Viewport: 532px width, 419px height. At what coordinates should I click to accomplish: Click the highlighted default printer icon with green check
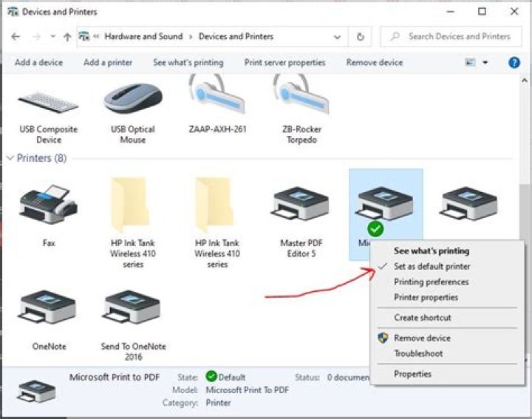click(x=384, y=203)
